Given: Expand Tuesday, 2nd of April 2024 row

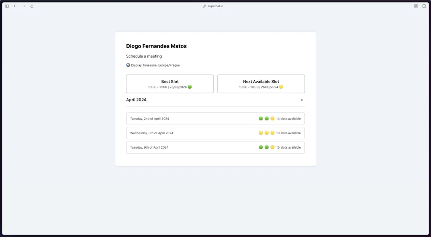Looking at the screenshot, I should click(215, 119).
